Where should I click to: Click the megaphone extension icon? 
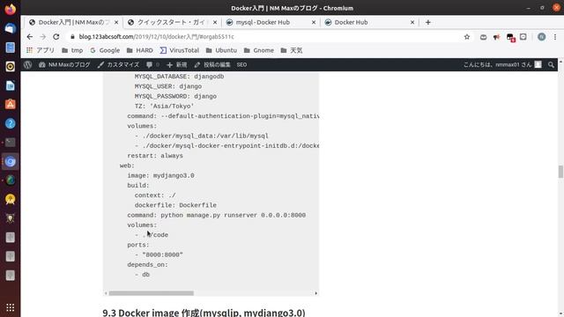coord(497,37)
